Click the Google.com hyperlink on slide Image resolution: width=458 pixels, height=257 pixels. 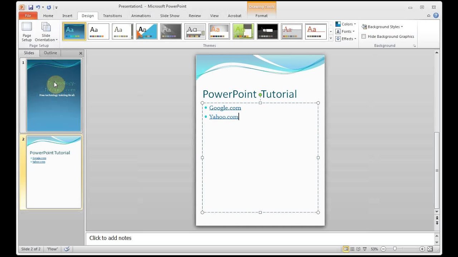(x=225, y=108)
